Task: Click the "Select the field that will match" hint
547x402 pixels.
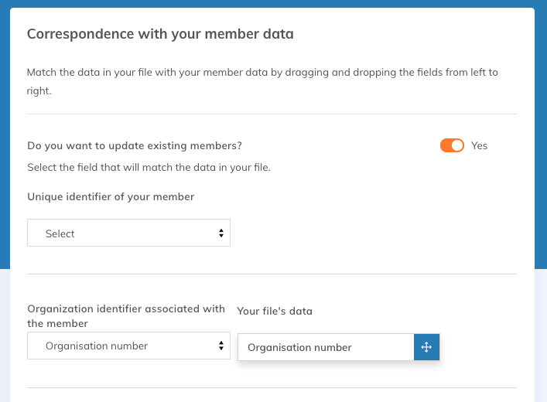Action: (149, 167)
